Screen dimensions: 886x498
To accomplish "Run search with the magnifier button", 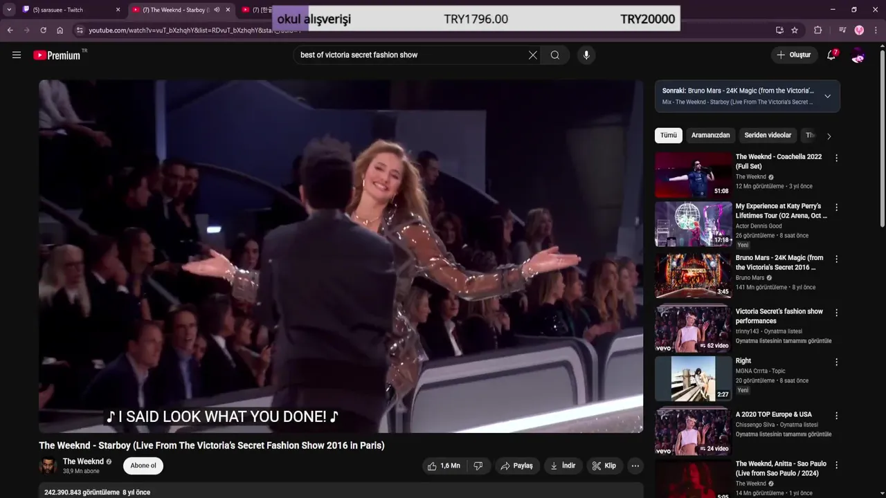I will [x=555, y=55].
